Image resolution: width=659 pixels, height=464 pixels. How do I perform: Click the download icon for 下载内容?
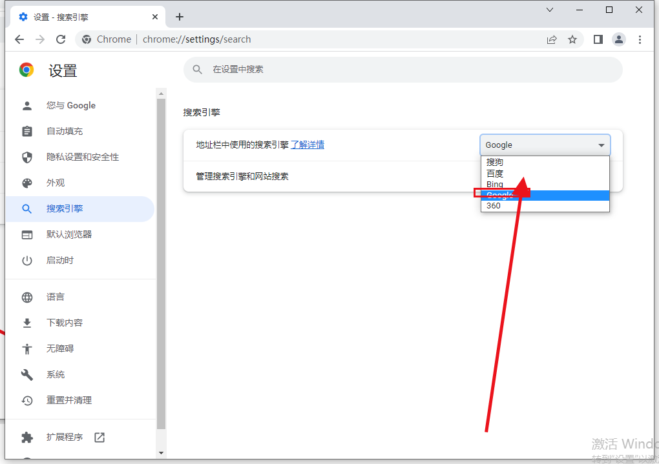coord(27,323)
